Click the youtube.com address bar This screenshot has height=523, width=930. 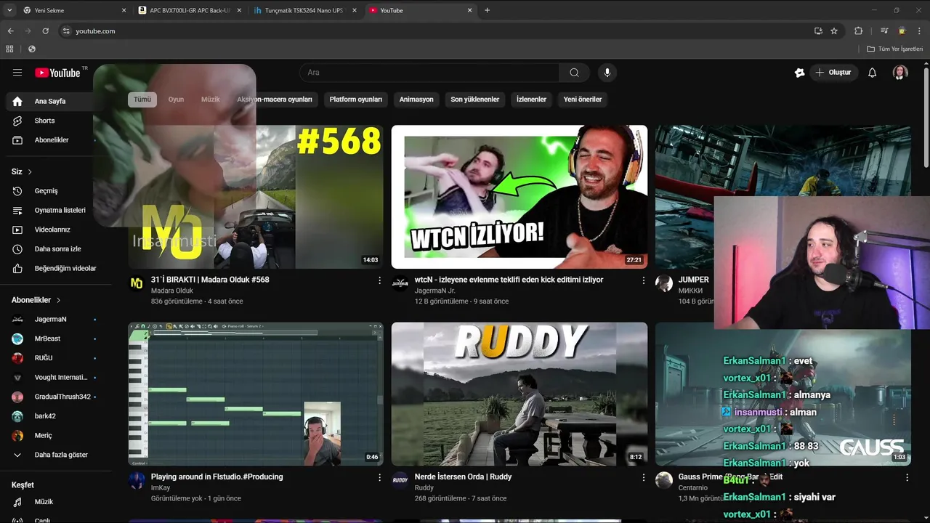(436, 31)
